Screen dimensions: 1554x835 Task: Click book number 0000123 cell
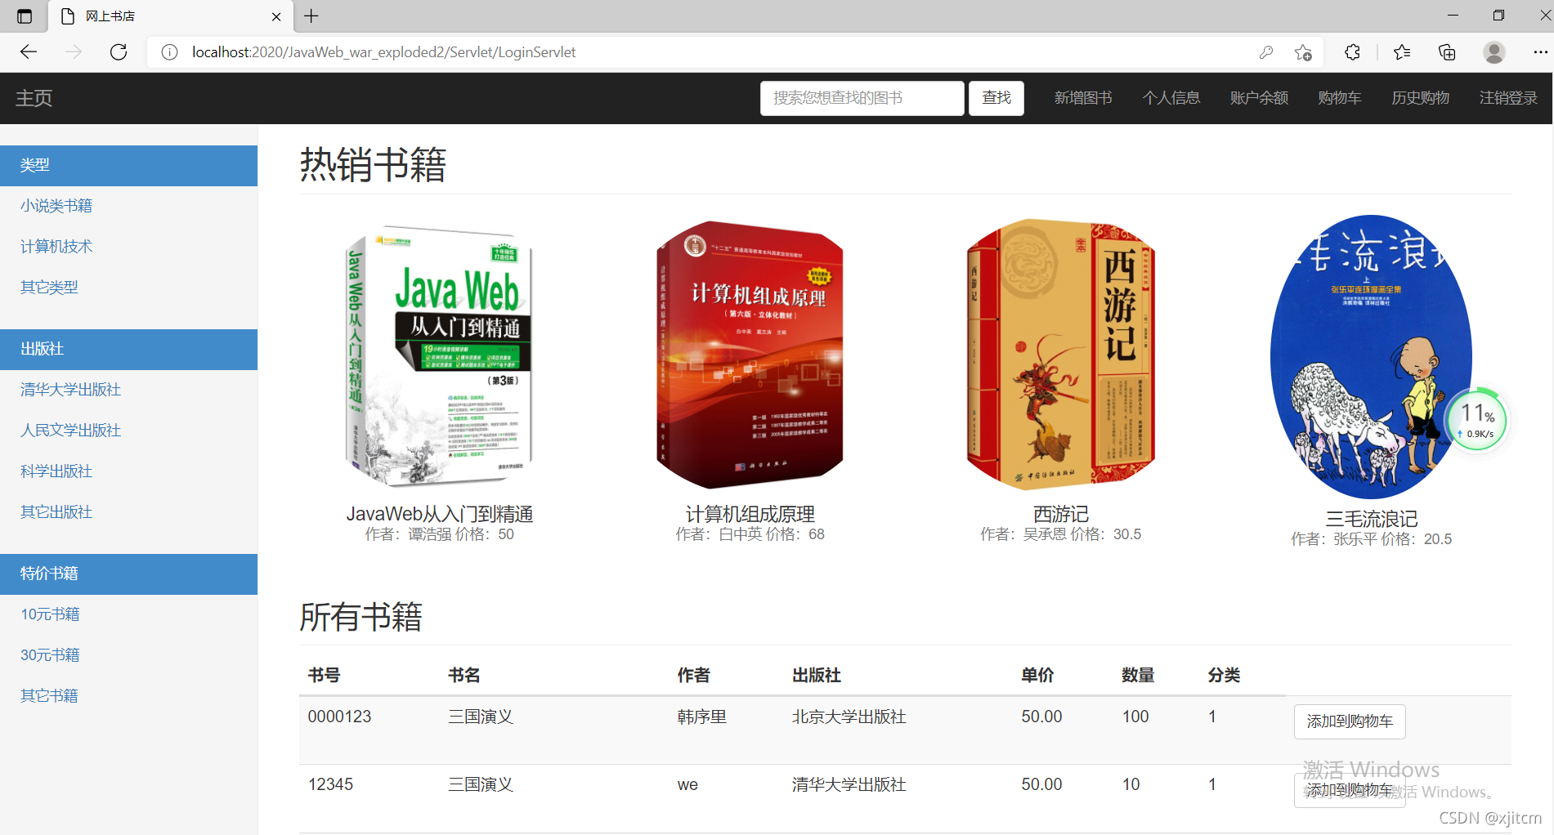[339, 717]
